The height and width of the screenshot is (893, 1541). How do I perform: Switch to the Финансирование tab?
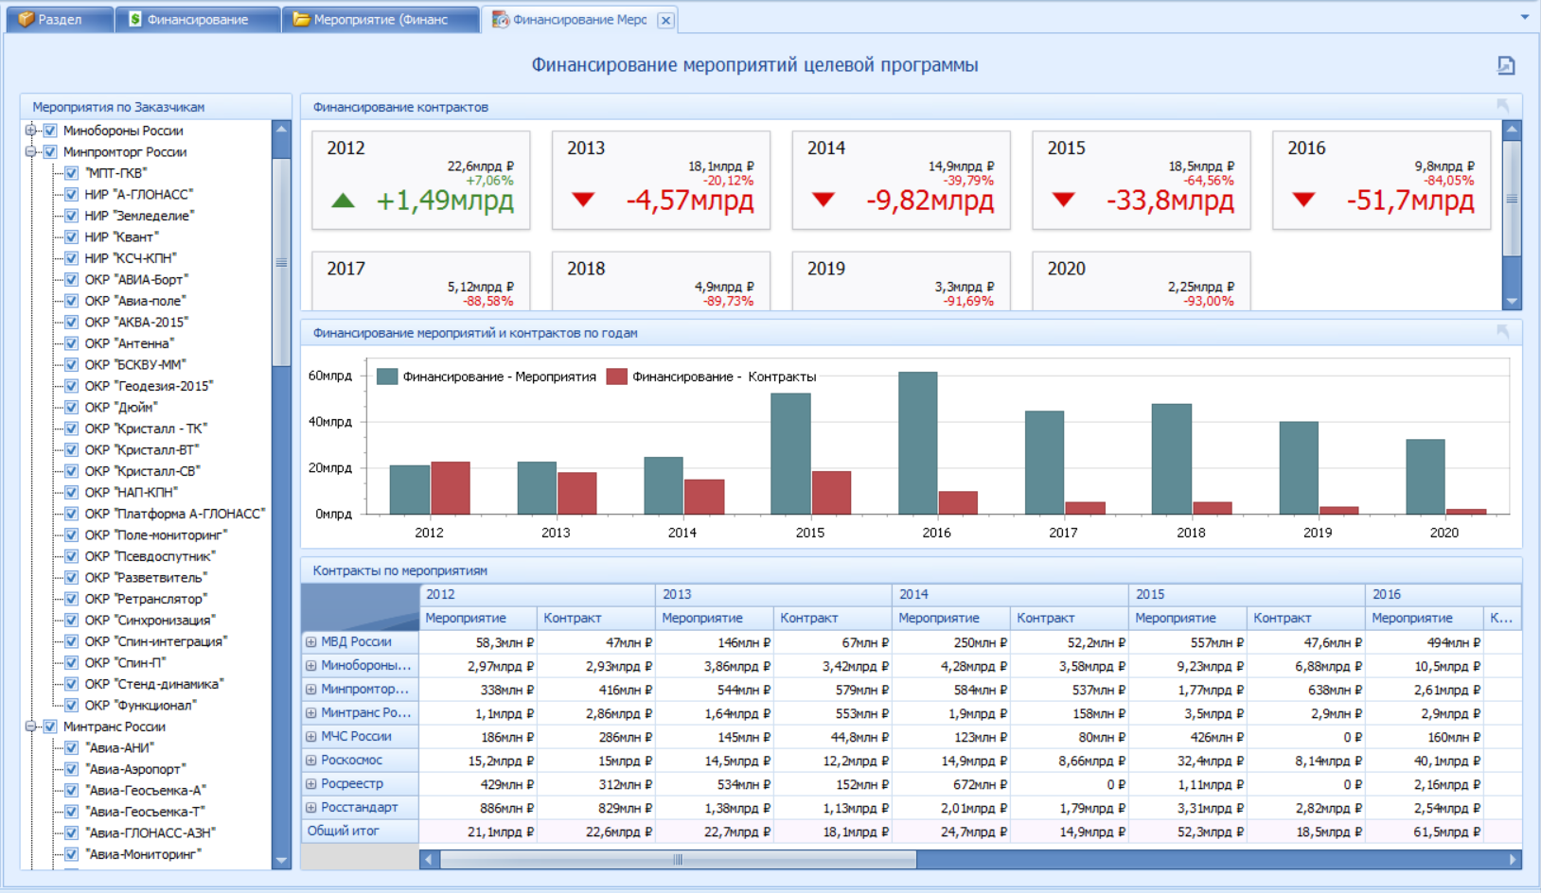point(197,20)
